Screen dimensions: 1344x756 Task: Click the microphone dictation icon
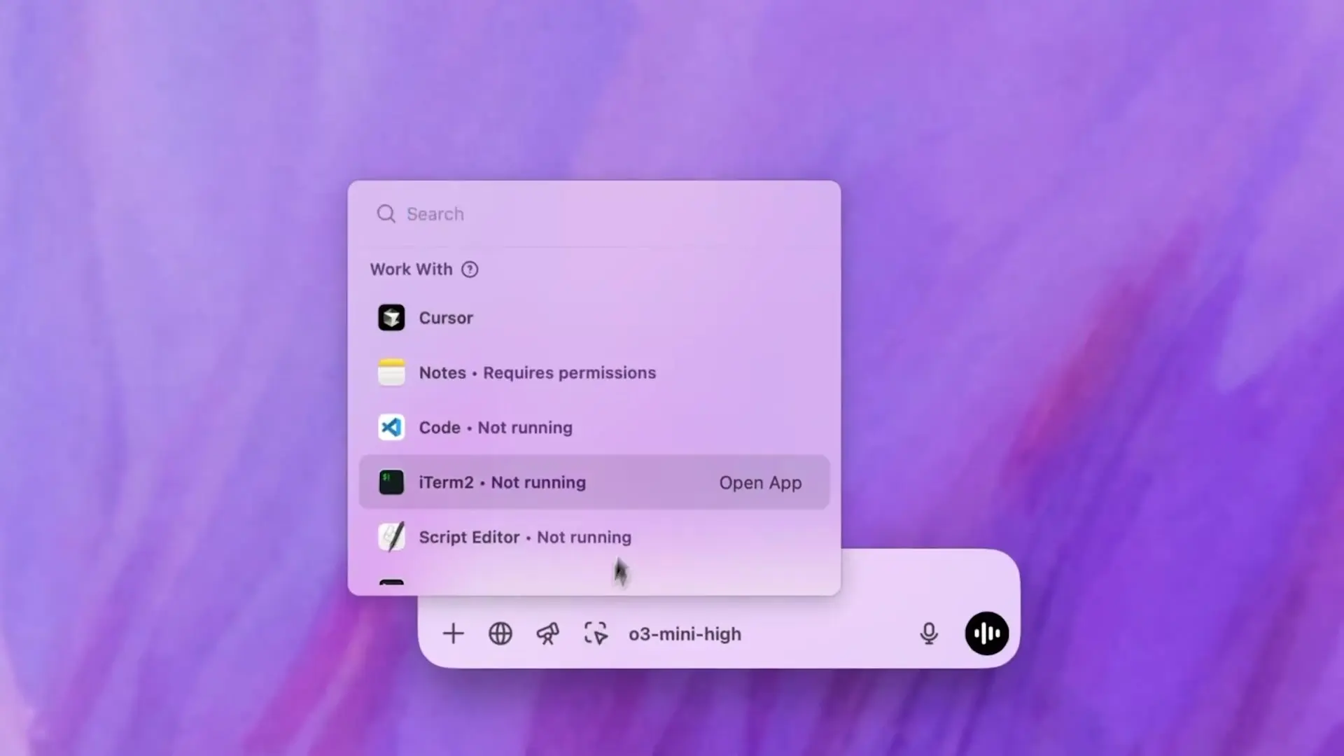tap(929, 633)
